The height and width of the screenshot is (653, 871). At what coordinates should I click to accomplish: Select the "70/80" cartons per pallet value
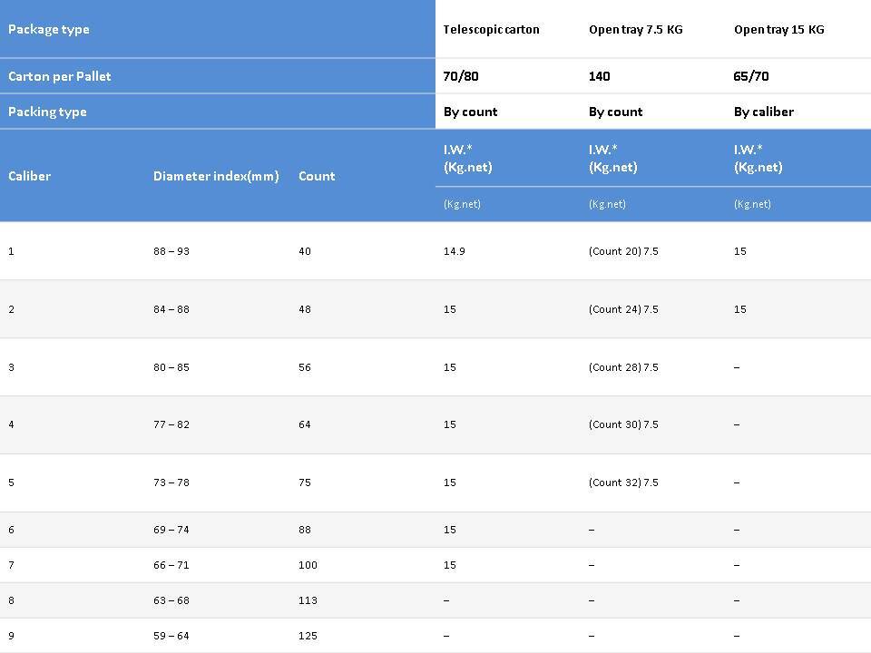[461, 76]
